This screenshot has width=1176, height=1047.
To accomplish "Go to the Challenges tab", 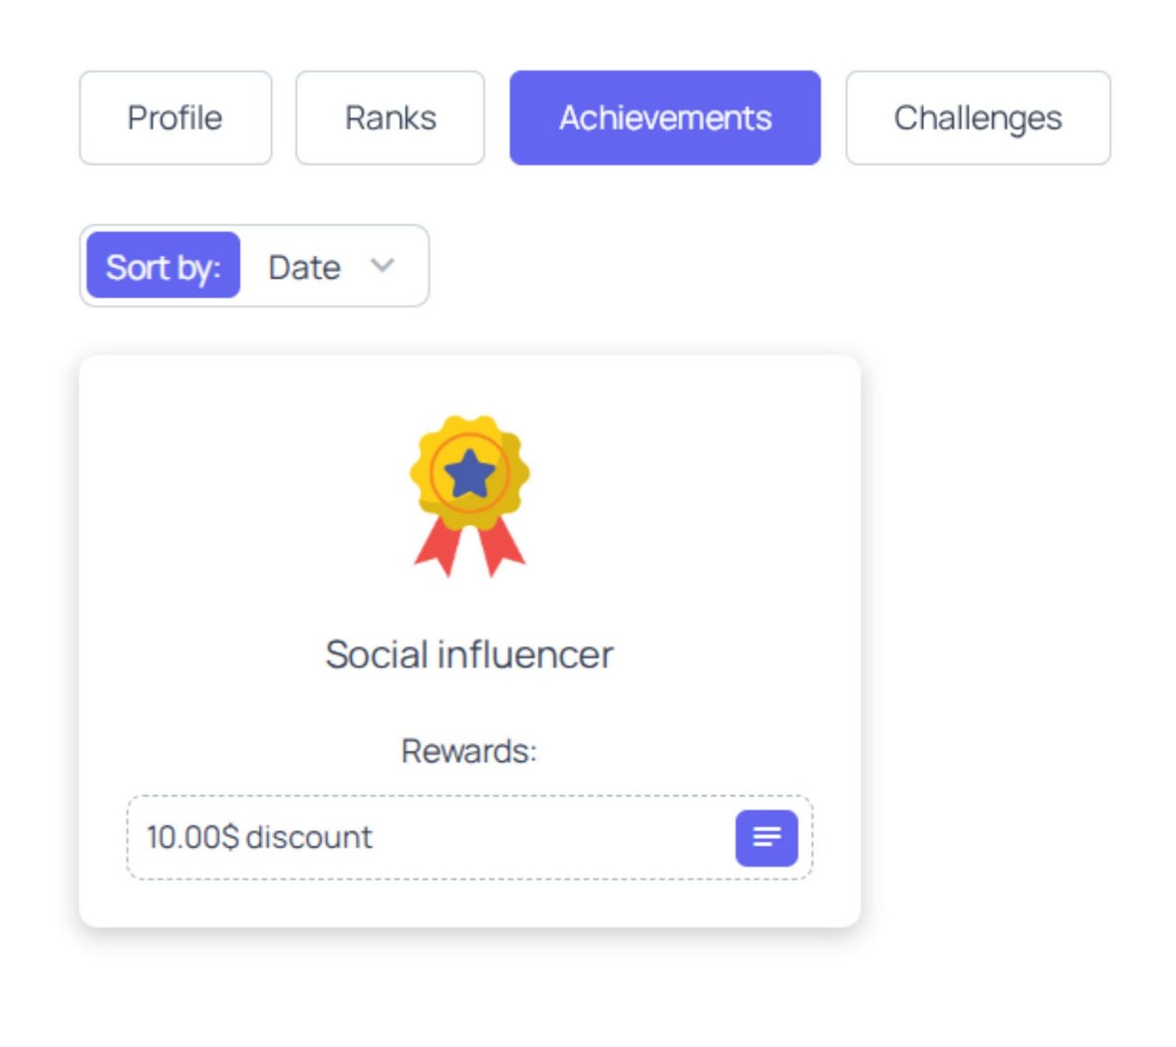I will (978, 118).
